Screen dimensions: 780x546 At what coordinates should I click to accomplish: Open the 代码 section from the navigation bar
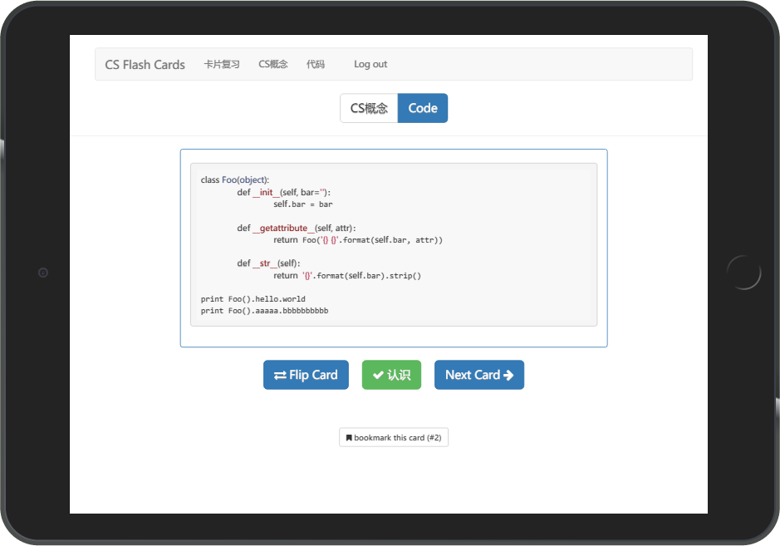click(x=316, y=64)
